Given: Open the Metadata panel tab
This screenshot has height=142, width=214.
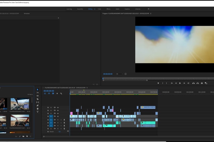Looking at the screenshot, I should (x=27, y=14).
